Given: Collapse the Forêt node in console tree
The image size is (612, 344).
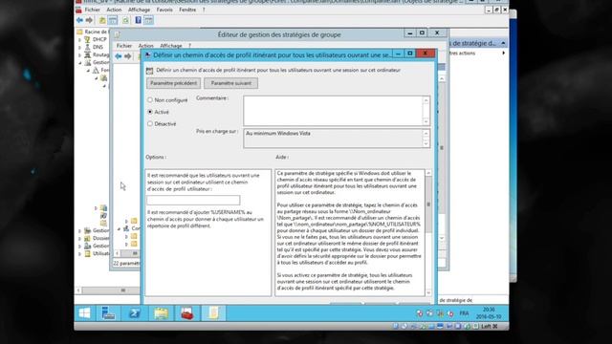Looking at the screenshot, I should (x=88, y=70).
